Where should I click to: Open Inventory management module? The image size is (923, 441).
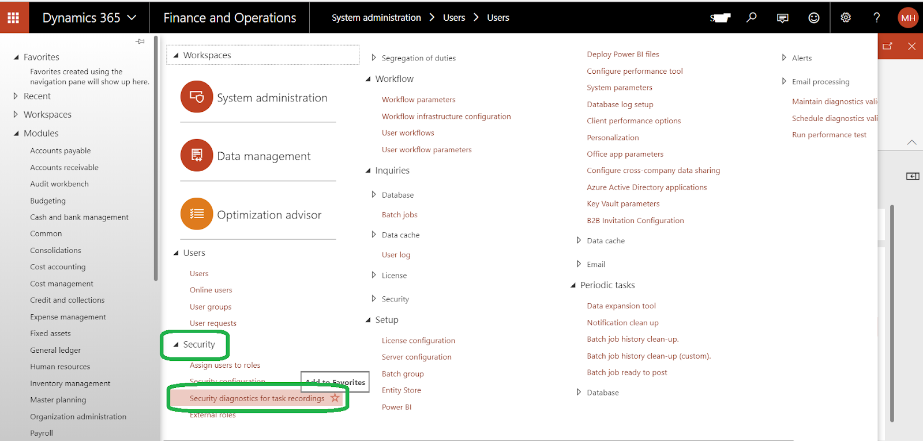(70, 383)
